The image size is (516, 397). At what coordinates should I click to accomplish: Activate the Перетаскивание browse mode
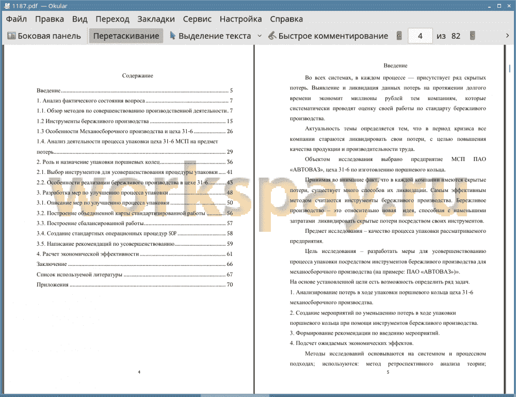pyautogui.click(x=126, y=36)
